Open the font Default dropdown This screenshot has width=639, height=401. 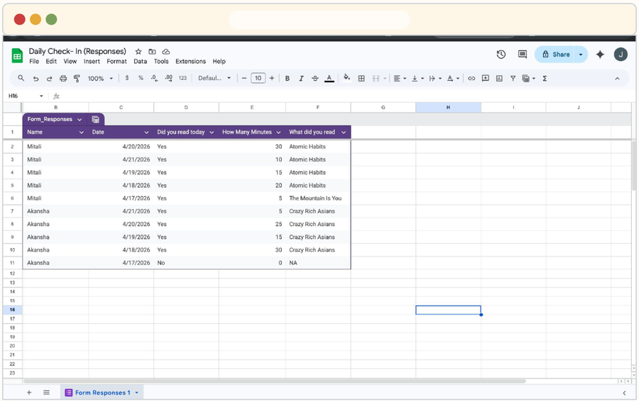click(214, 78)
